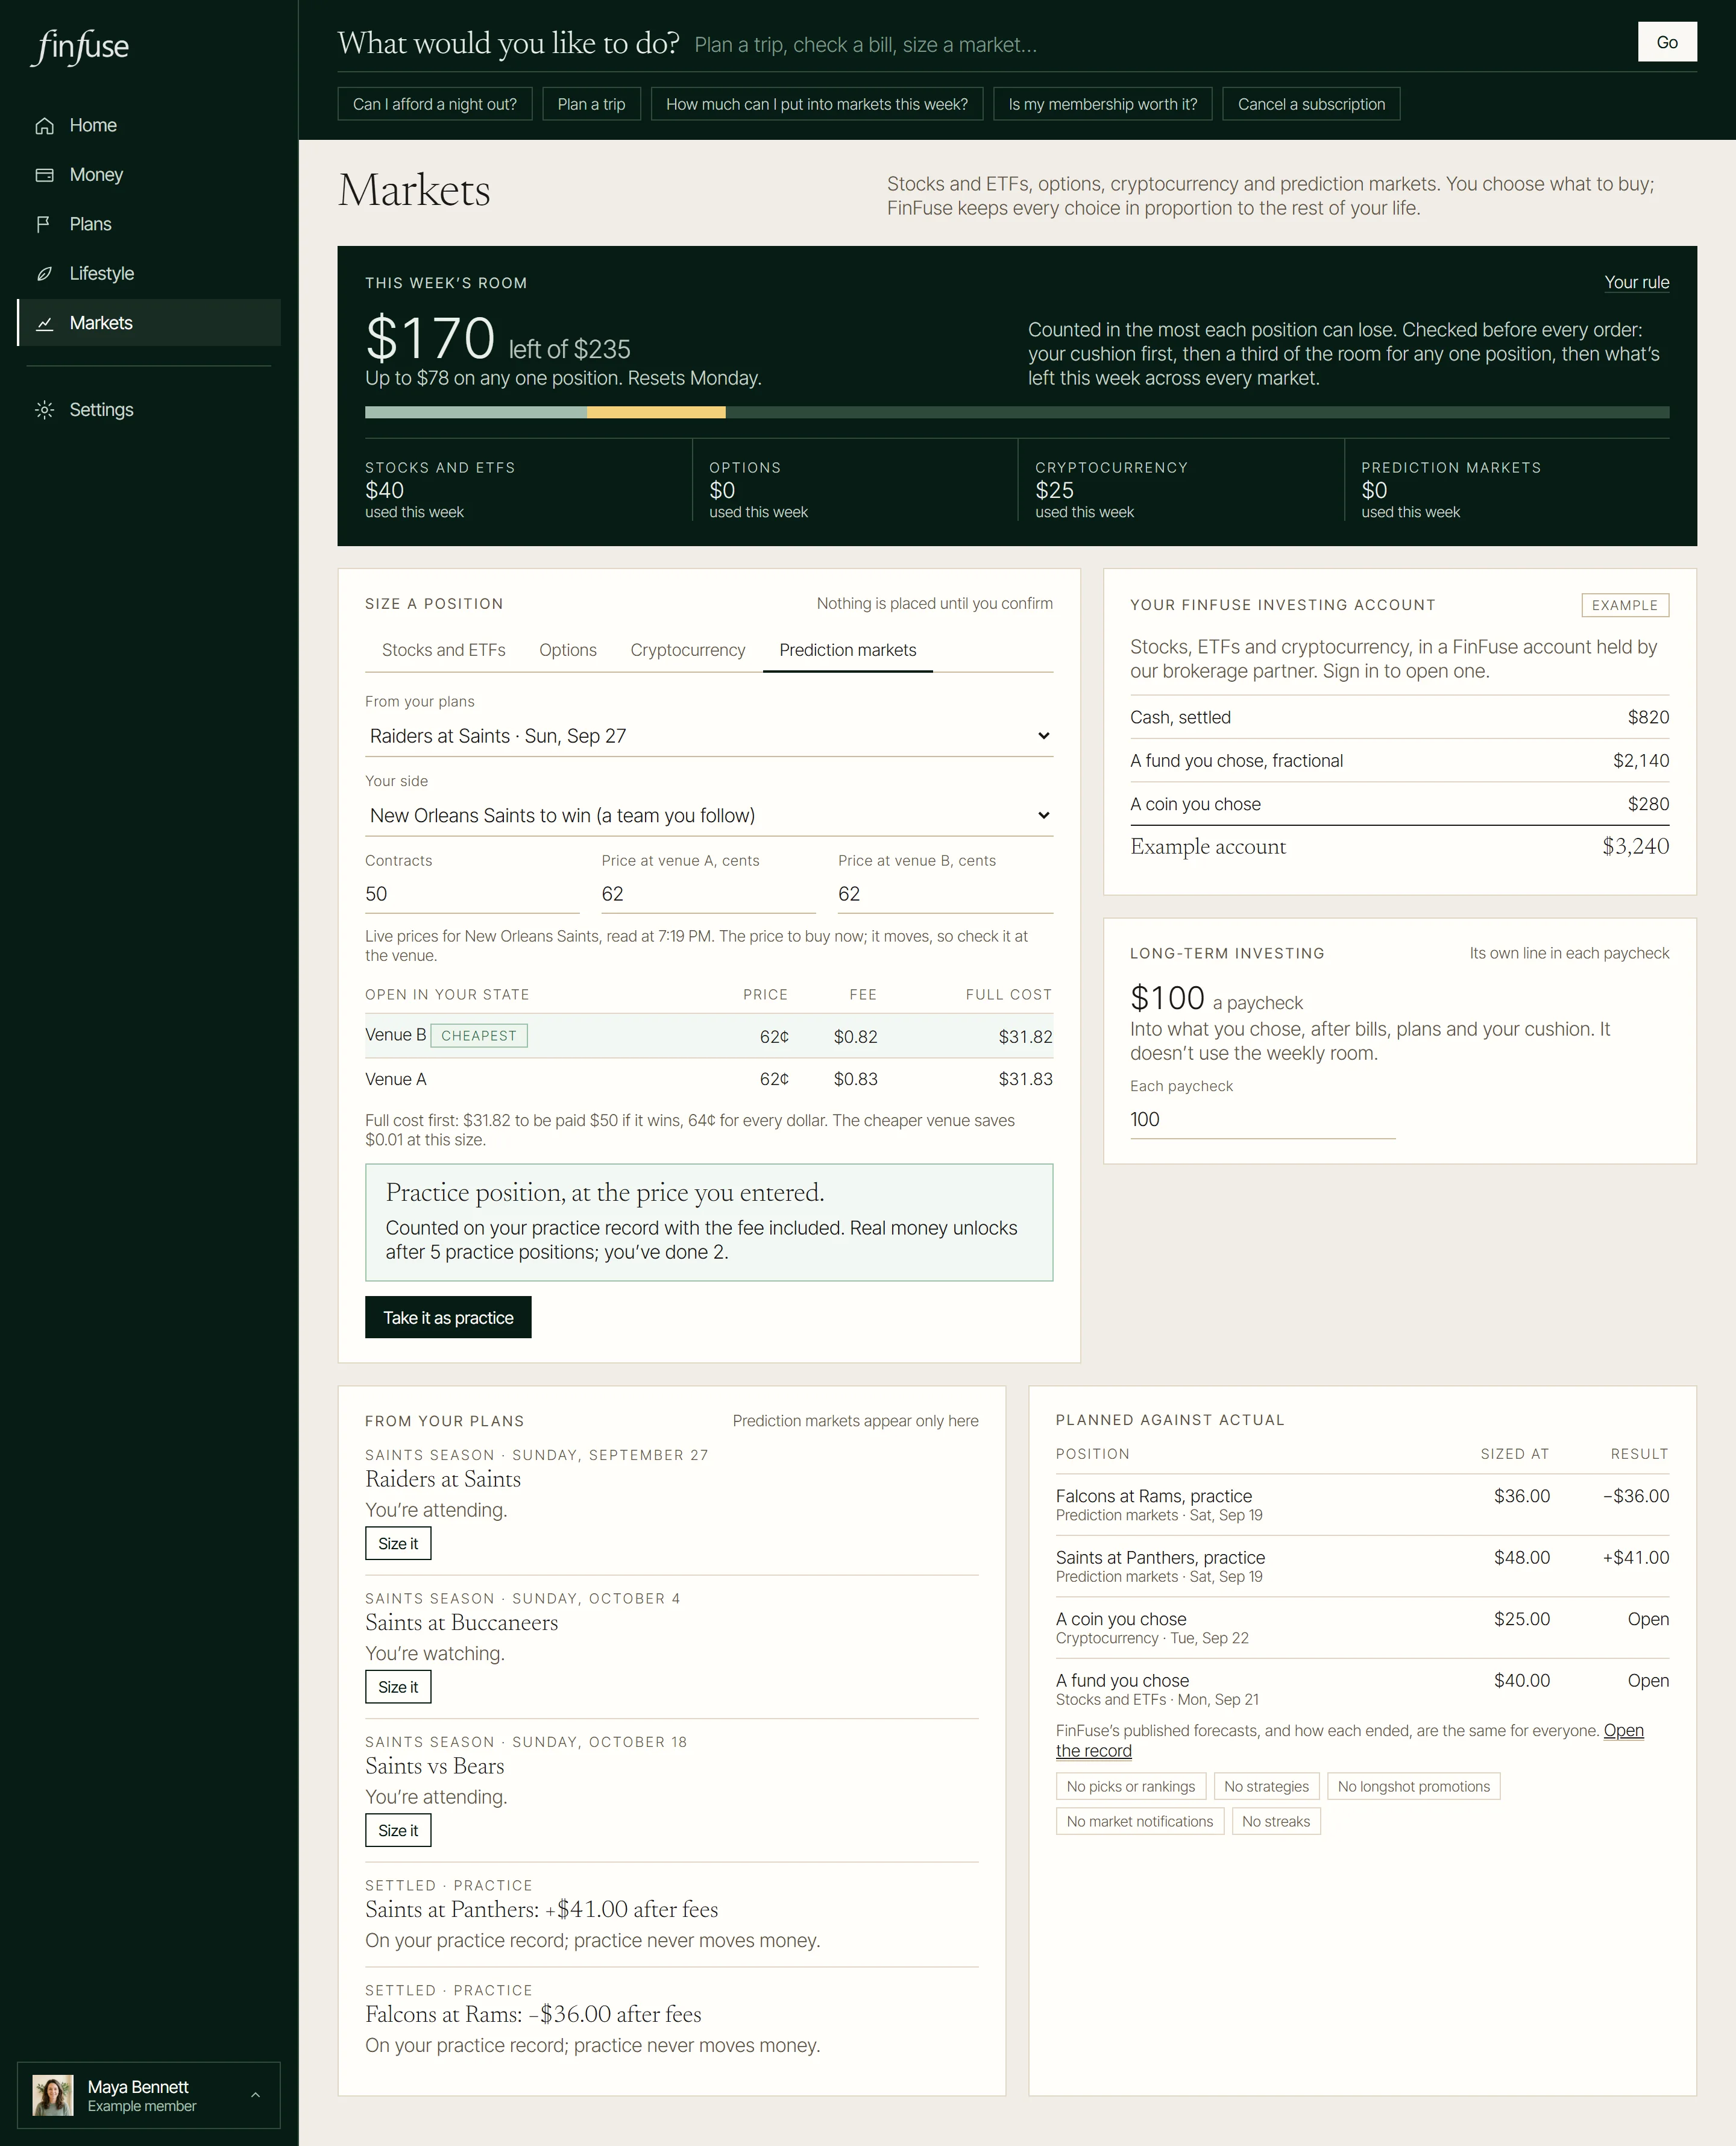
Task: Click 'Falcons at Rams: −$36.00 after fees'
Action: 533,2015
